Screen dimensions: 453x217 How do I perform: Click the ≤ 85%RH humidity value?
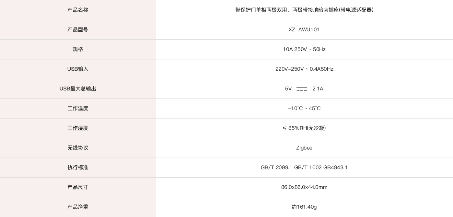(x=304, y=128)
